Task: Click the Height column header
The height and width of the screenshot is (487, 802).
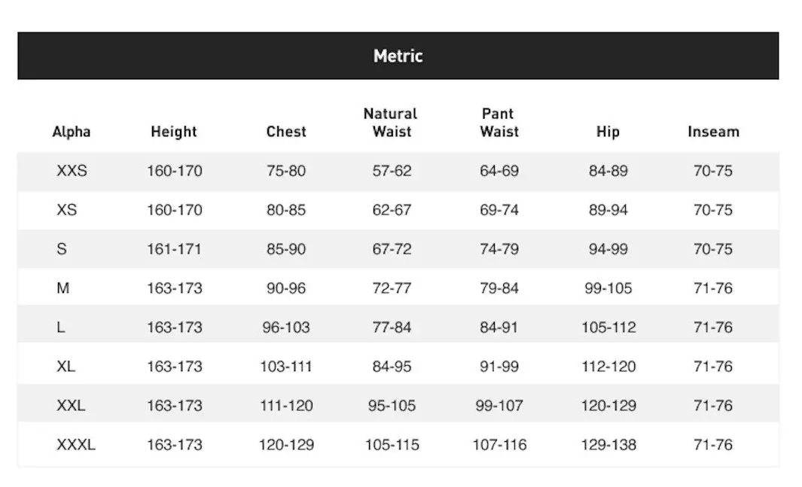Action: [174, 132]
